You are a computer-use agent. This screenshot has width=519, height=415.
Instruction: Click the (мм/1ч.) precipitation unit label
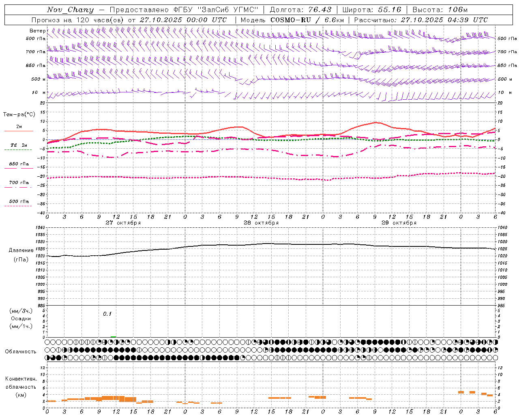pyautogui.click(x=21, y=326)
